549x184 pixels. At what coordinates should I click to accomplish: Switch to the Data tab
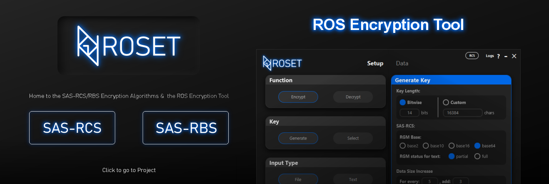tap(402, 63)
